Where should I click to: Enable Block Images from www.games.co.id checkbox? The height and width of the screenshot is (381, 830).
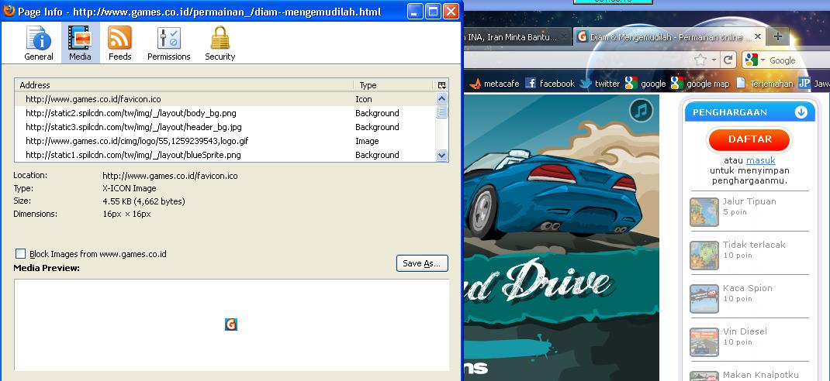(x=20, y=254)
